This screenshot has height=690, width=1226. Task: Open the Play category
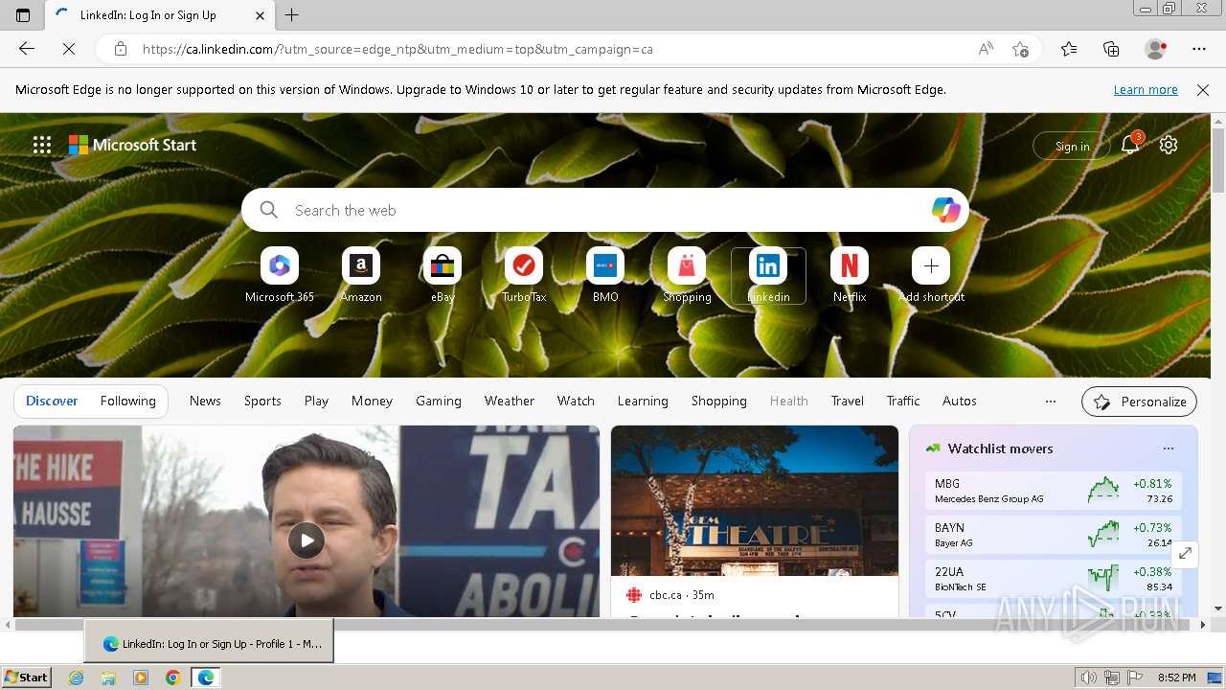coord(316,402)
